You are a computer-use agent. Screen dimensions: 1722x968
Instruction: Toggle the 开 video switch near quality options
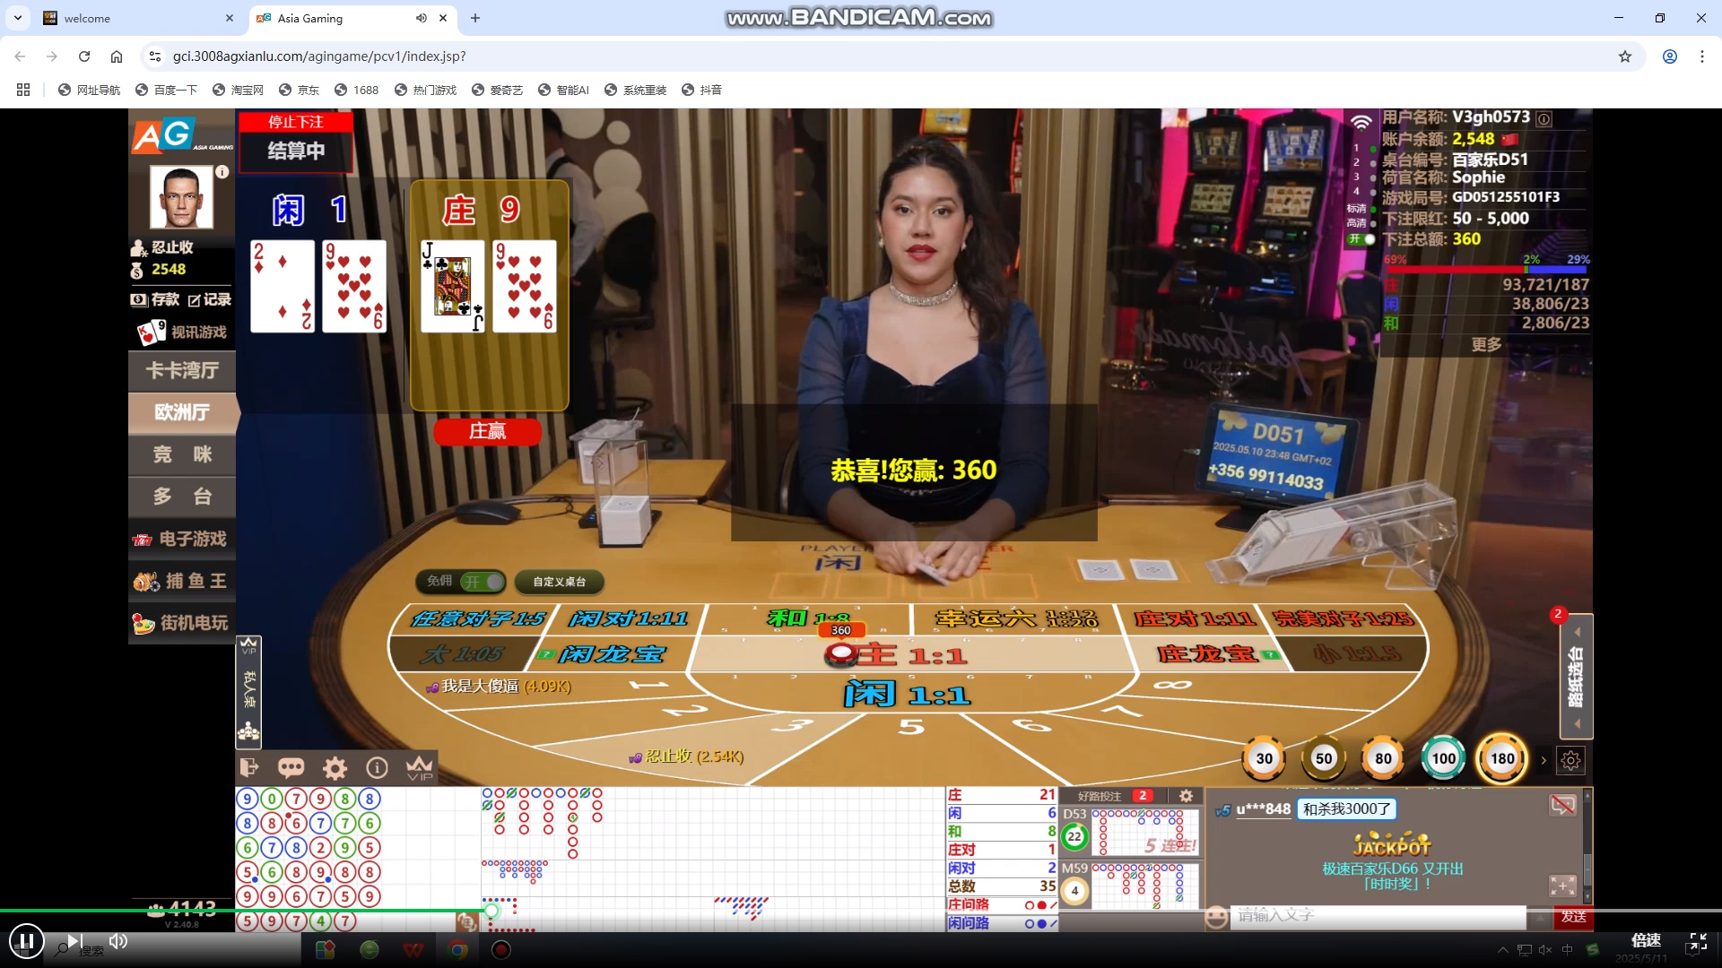click(1361, 239)
